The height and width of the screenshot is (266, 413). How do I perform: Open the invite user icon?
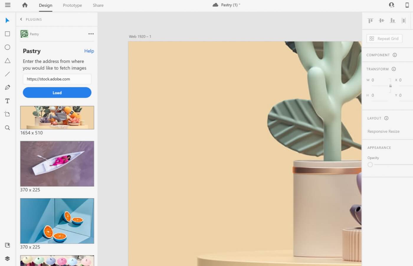(x=391, y=5)
